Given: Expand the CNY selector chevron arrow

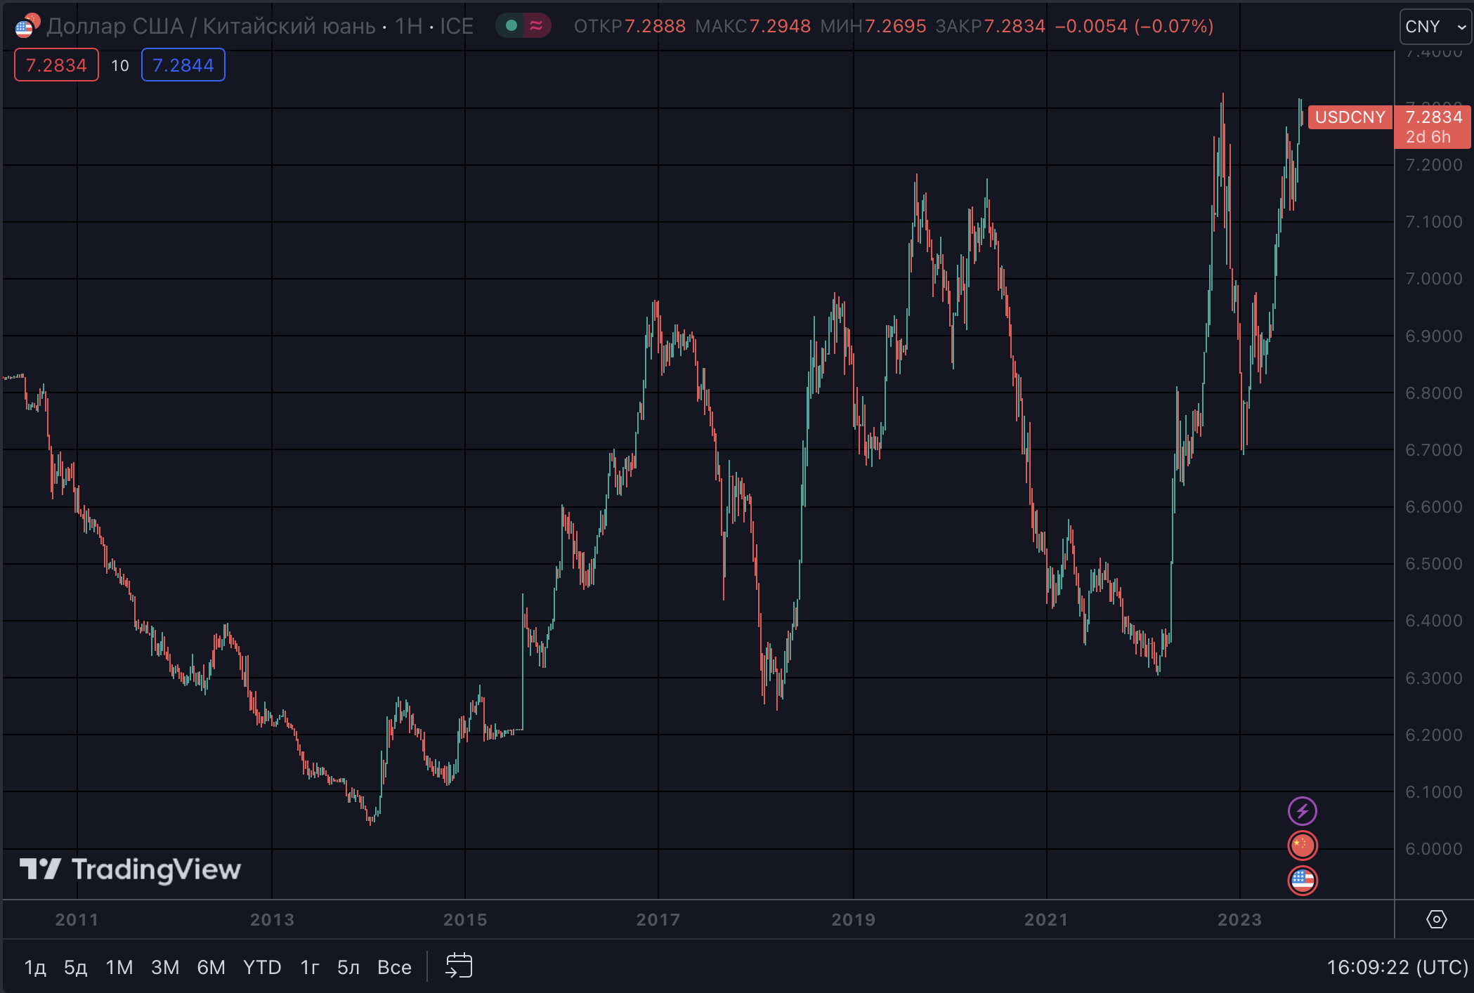Looking at the screenshot, I should [x=1461, y=27].
